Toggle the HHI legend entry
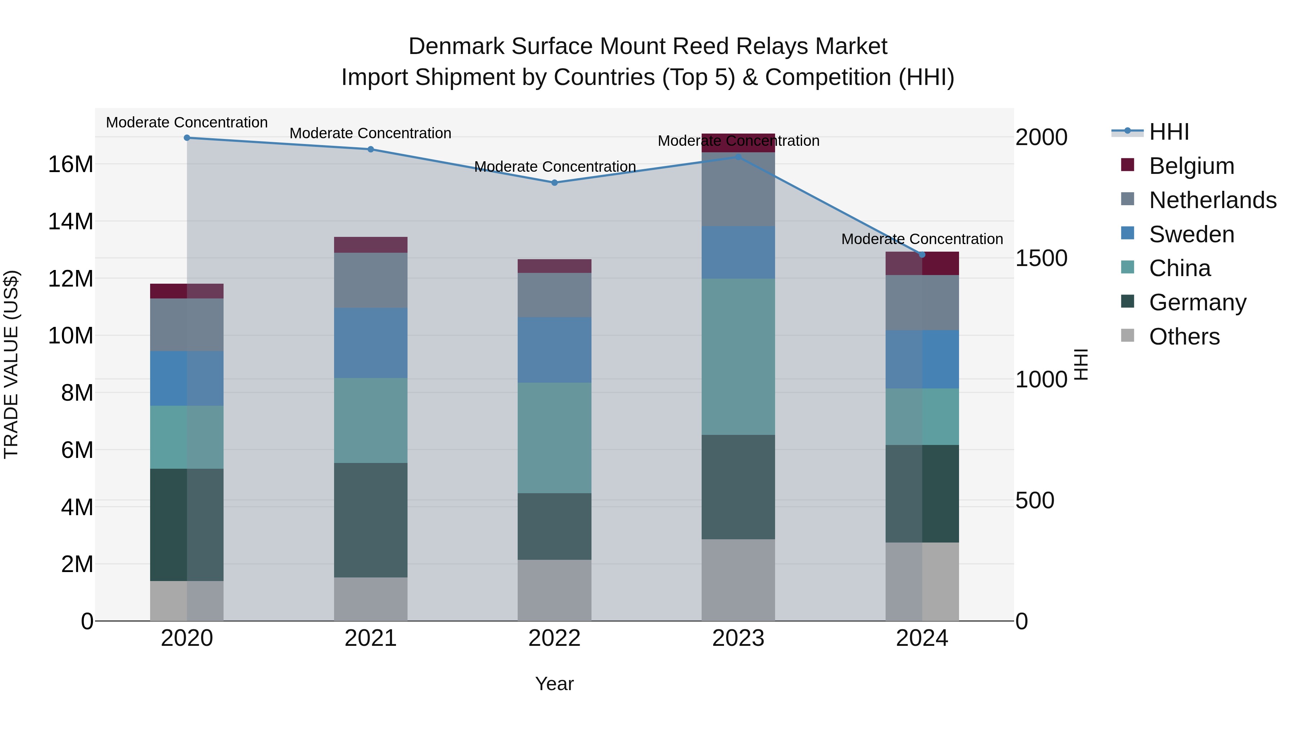 tap(1151, 132)
